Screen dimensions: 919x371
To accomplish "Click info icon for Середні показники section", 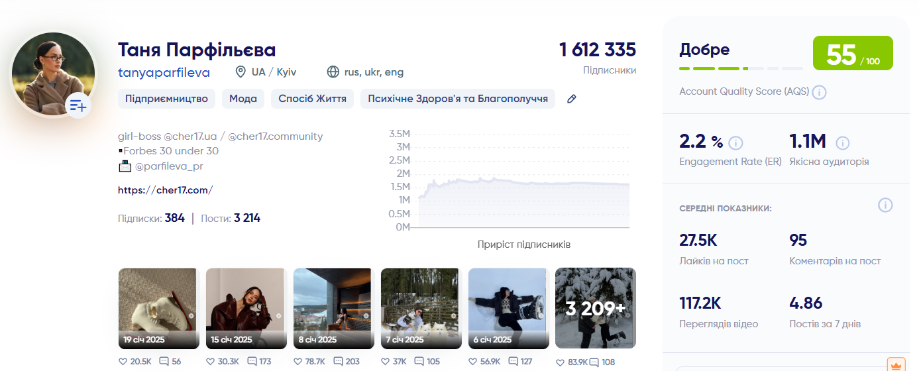I will tap(885, 205).
